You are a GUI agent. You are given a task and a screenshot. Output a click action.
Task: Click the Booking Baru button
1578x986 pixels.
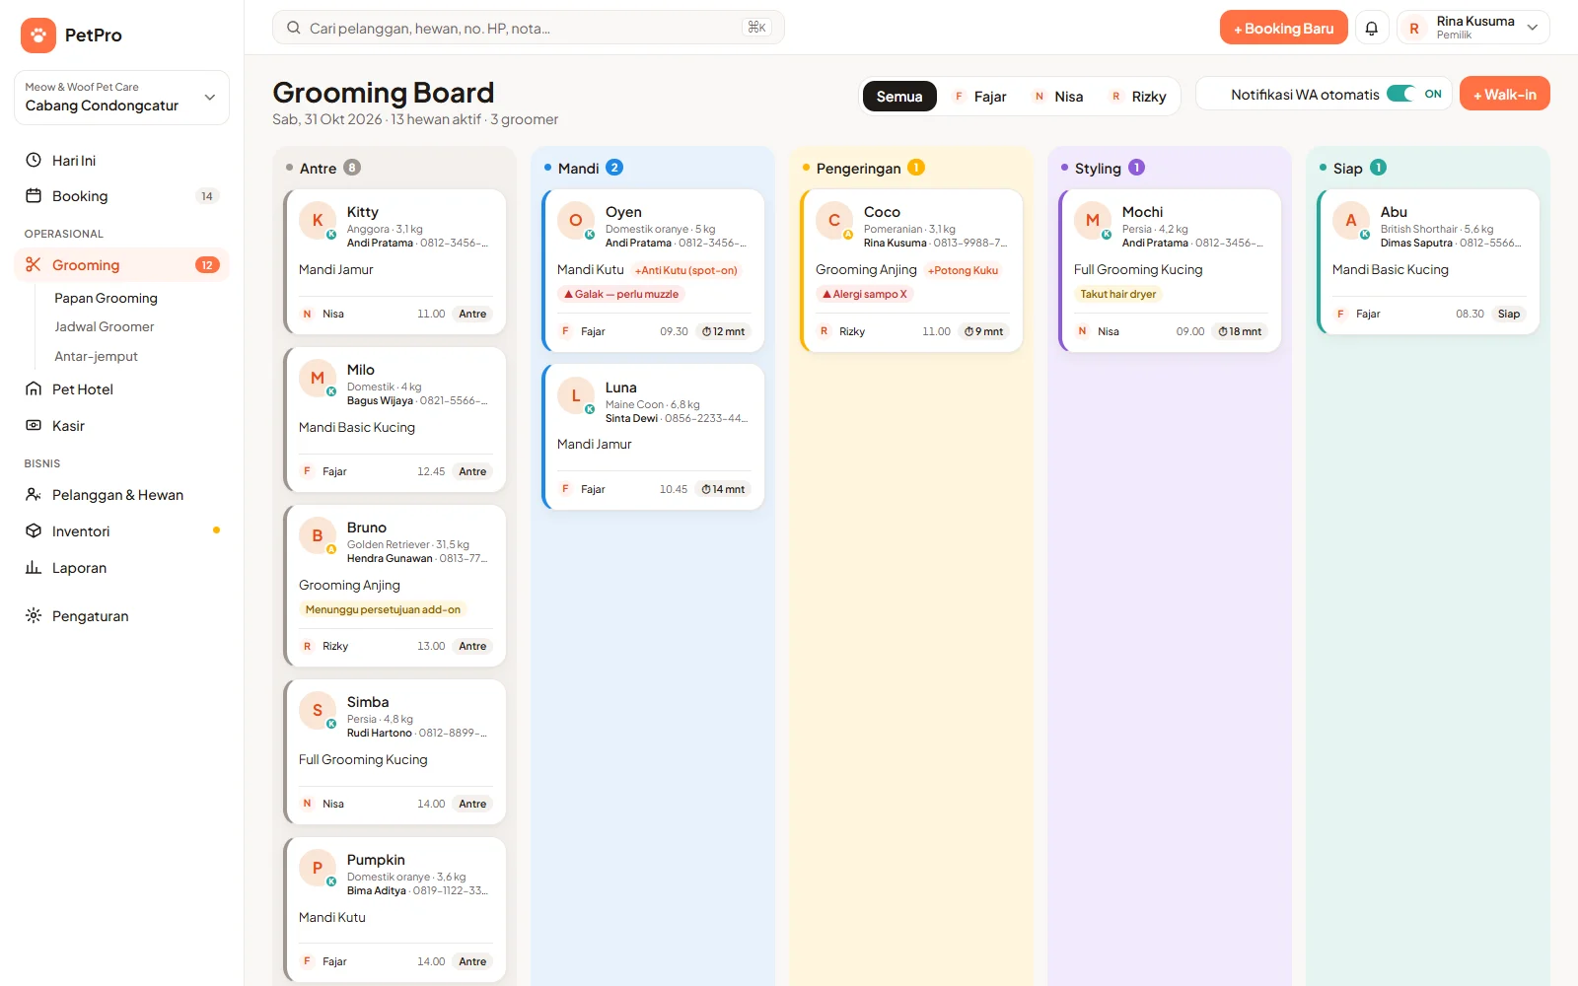pyautogui.click(x=1283, y=28)
